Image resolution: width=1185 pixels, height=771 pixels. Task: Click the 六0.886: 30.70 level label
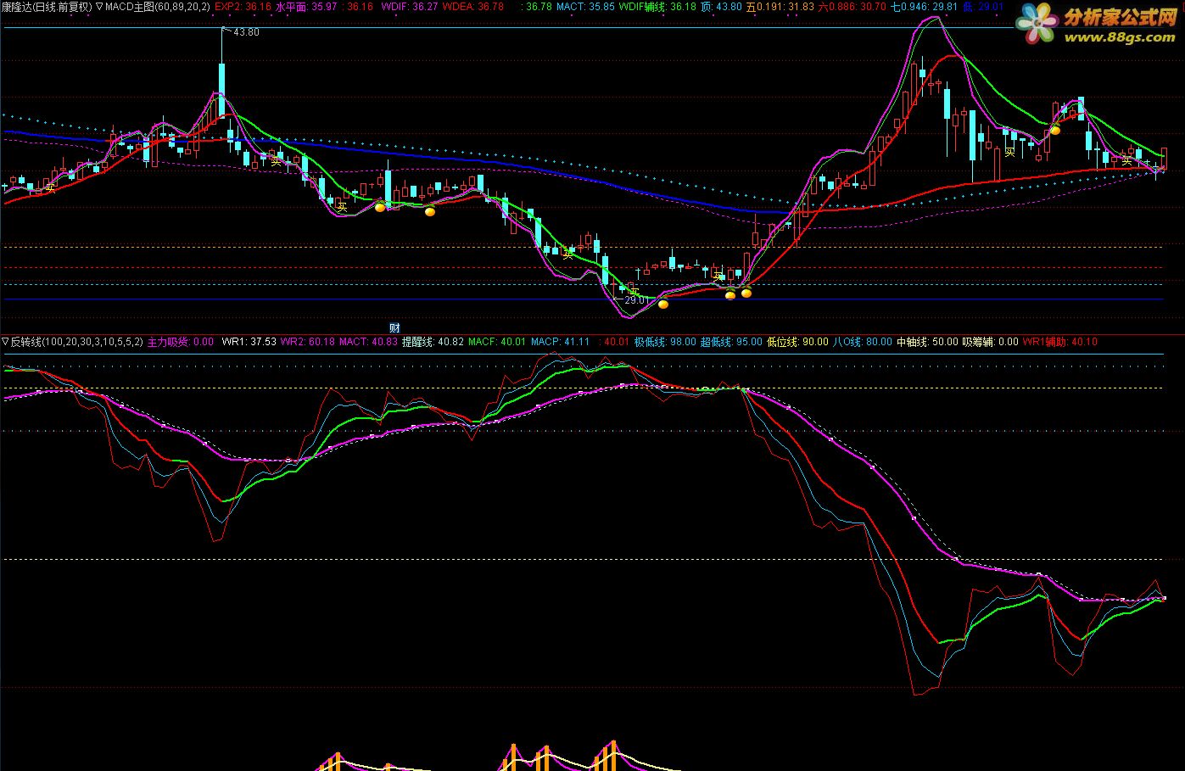852,6
